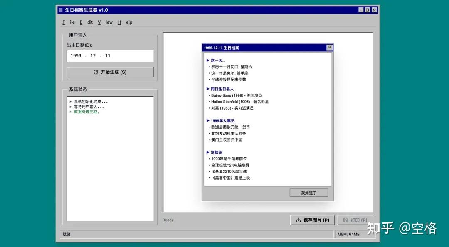Click the app icon in the title bar
Screen dimensions: 449x247
61,10
